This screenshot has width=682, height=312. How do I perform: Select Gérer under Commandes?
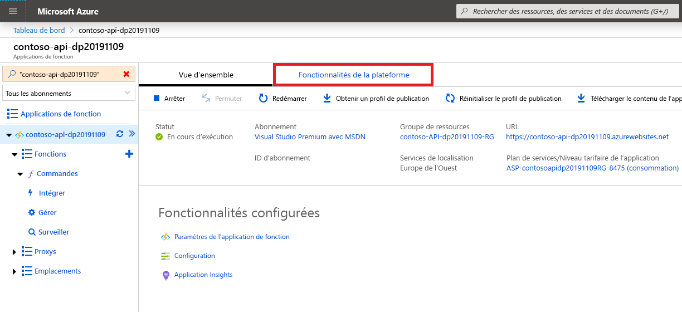(47, 212)
